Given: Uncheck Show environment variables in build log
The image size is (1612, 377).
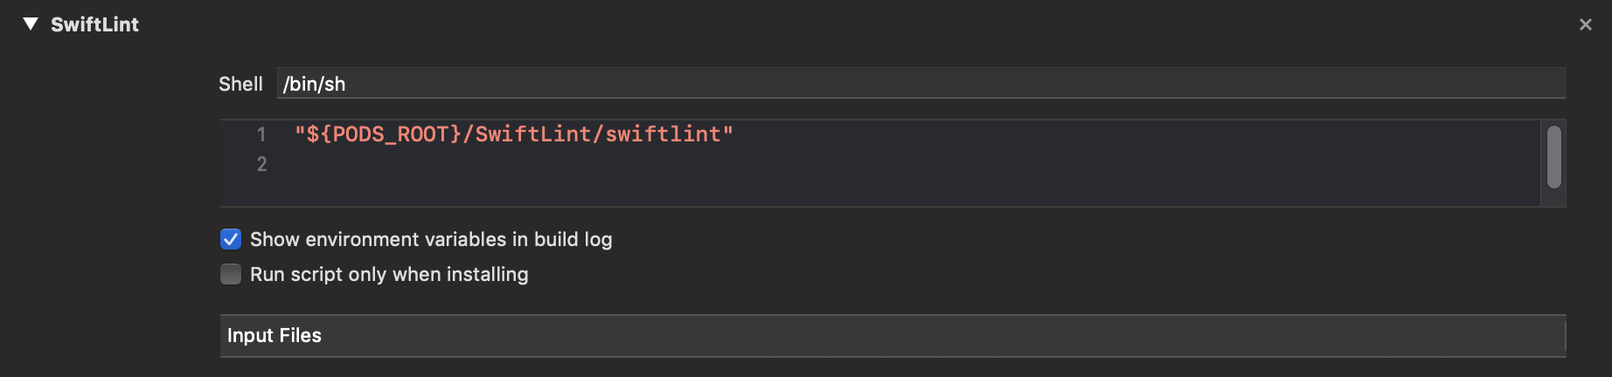Looking at the screenshot, I should point(231,239).
